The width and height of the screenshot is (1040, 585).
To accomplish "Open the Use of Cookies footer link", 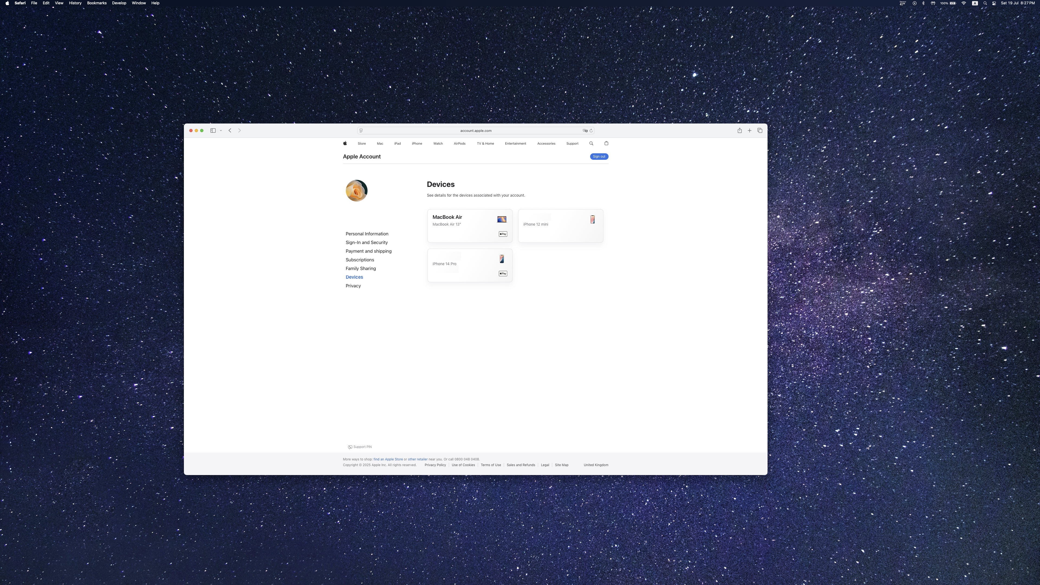I will click(463, 465).
